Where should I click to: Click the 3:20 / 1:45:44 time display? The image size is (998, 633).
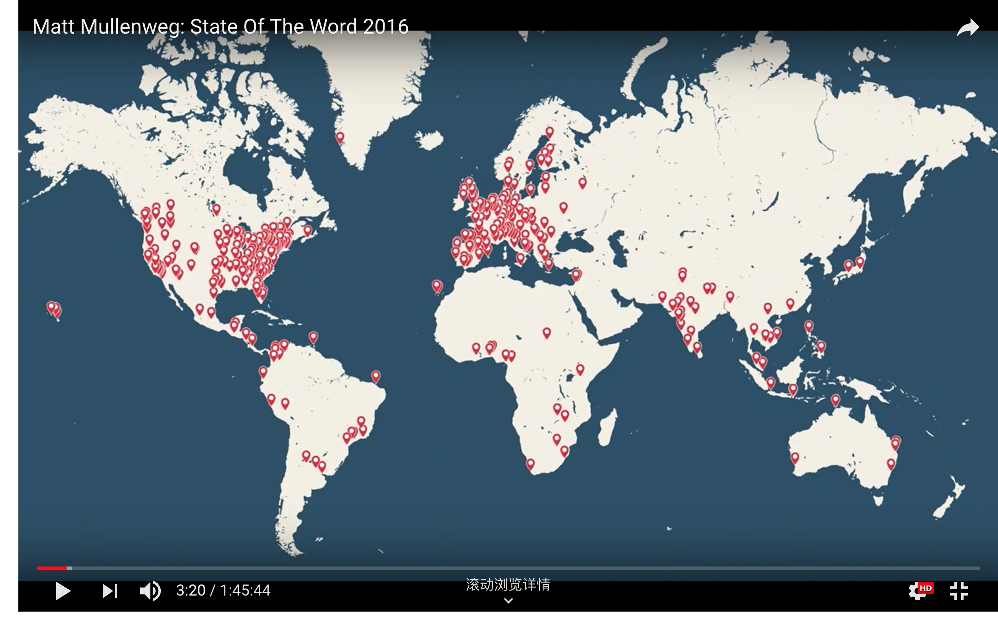point(223,590)
